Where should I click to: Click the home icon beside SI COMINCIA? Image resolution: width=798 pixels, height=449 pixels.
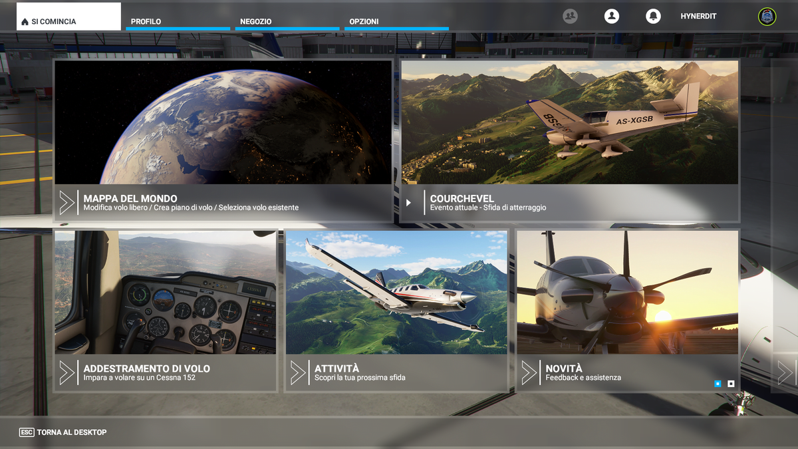click(x=25, y=22)
